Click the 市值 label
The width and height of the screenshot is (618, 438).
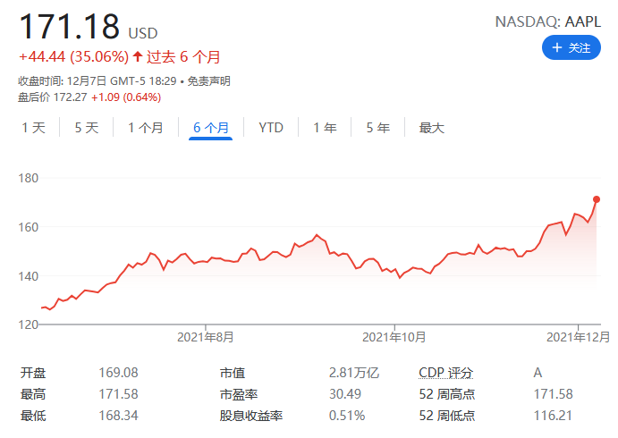[233, 373]
